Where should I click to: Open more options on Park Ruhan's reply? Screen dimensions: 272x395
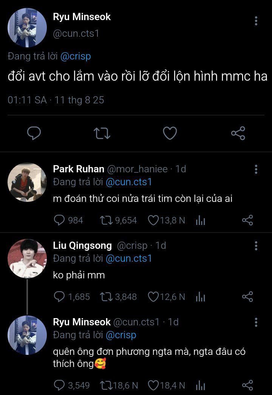tap(256, 169)
